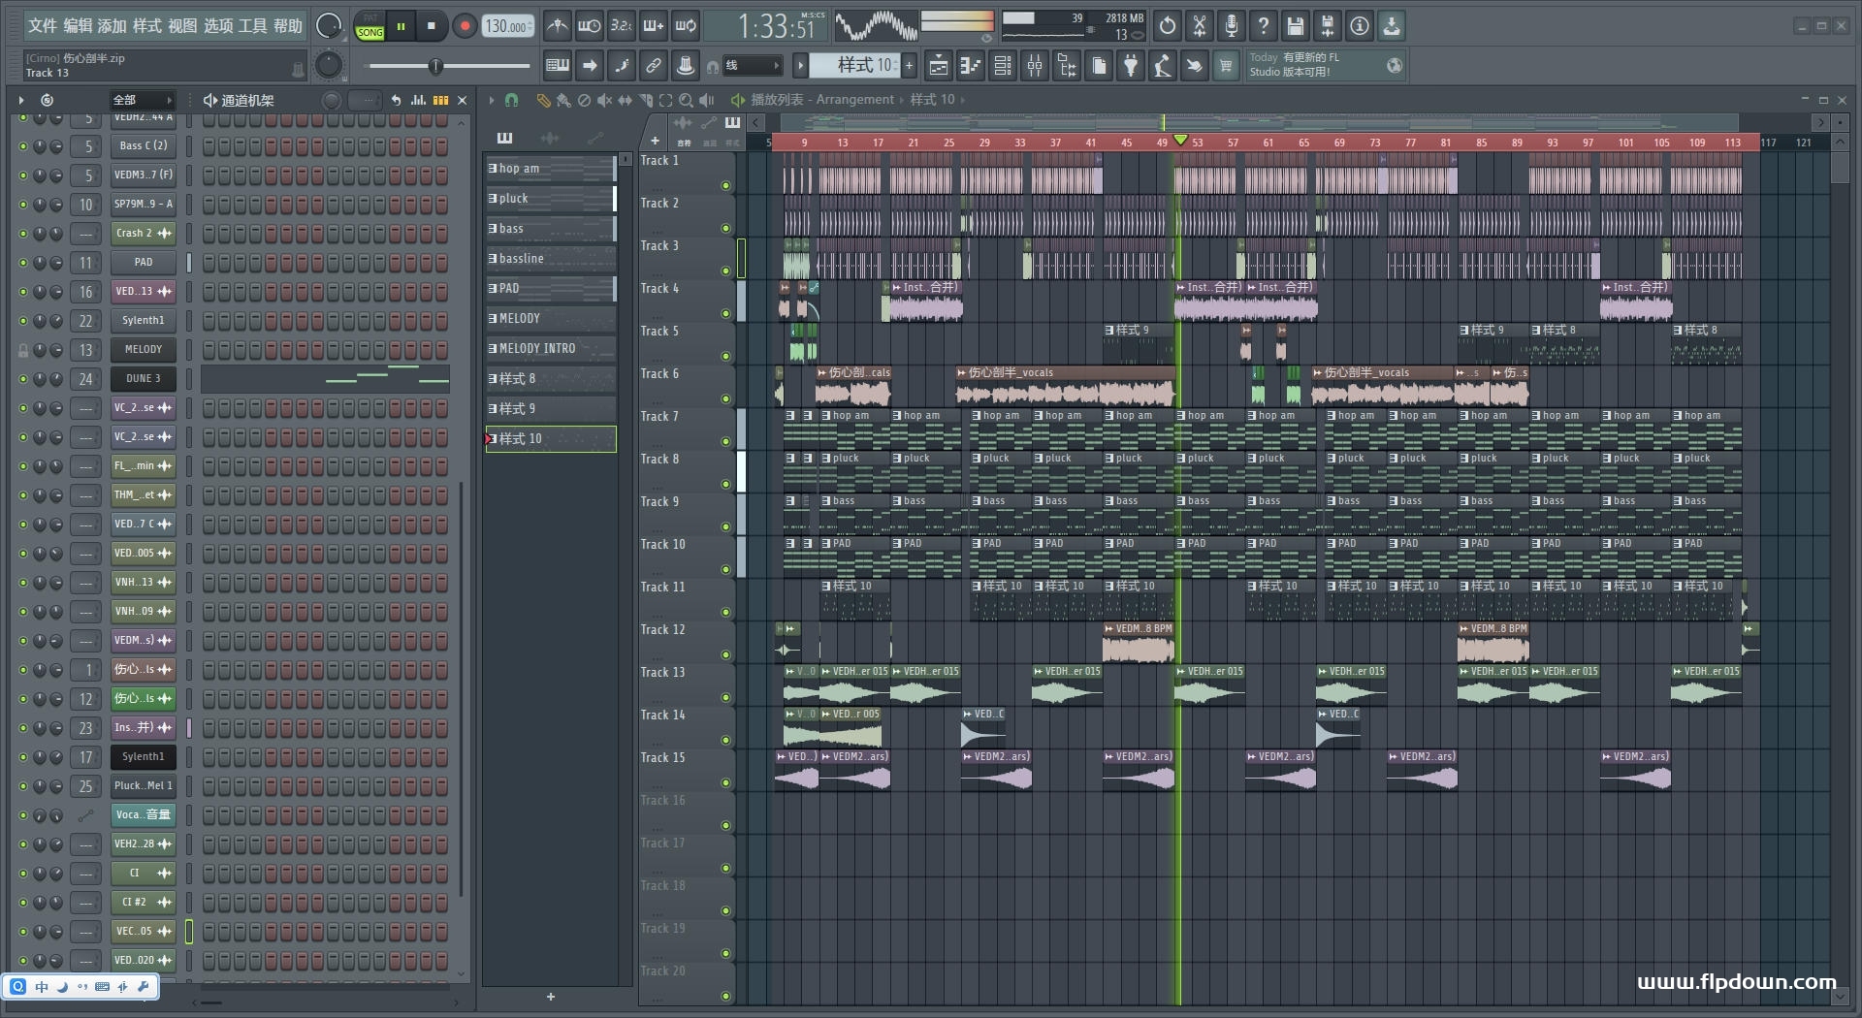Image resolution: width=1862 pixels, height=1018 pixels.
Task: Open the 文件 menu
Action: (x=43, y=26)
